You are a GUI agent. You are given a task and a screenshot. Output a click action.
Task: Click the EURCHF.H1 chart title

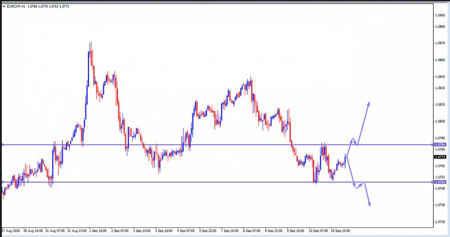[16, 6]
